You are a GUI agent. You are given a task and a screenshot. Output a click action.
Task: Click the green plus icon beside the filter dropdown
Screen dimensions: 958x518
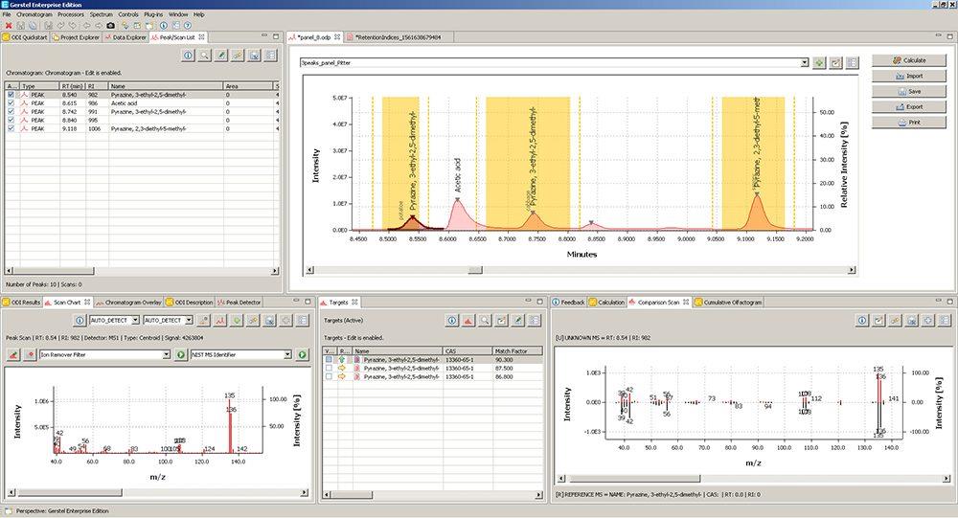tap(819, 62)
